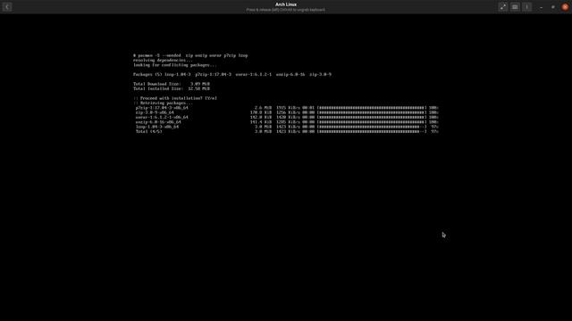Open the keyboard shortcuts button

click(515, 7)
